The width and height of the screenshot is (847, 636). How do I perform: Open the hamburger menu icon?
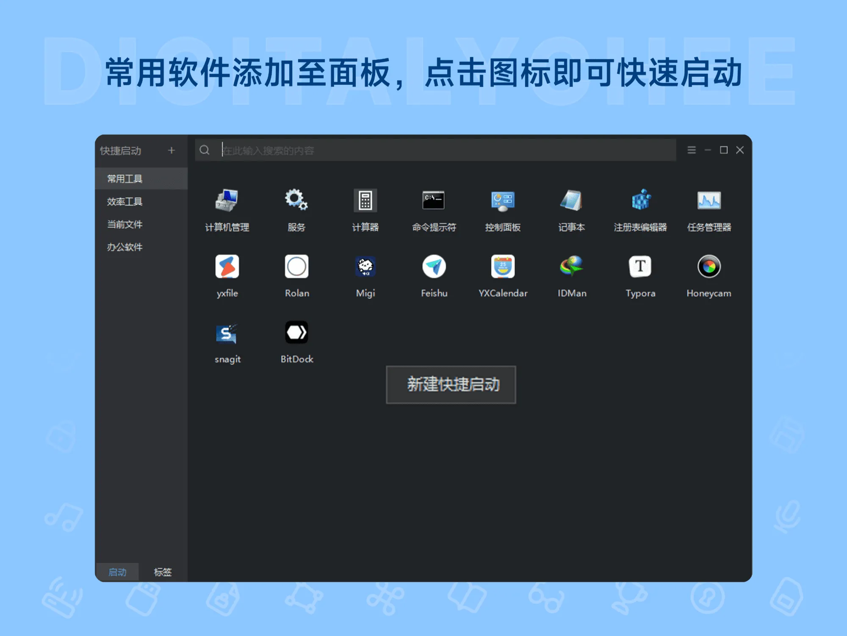pyautogui.click(x=691, y=150)
